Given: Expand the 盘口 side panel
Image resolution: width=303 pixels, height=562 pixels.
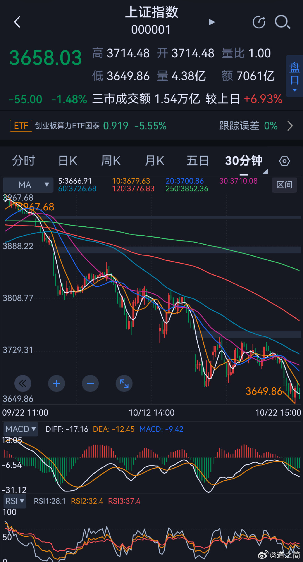Looking at the screenshot, I should (295, 76).
